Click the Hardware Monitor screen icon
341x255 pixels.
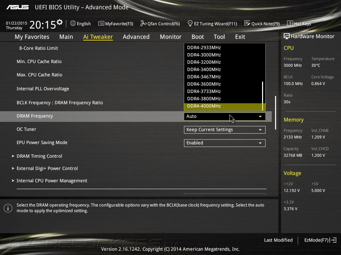(287, 36)
